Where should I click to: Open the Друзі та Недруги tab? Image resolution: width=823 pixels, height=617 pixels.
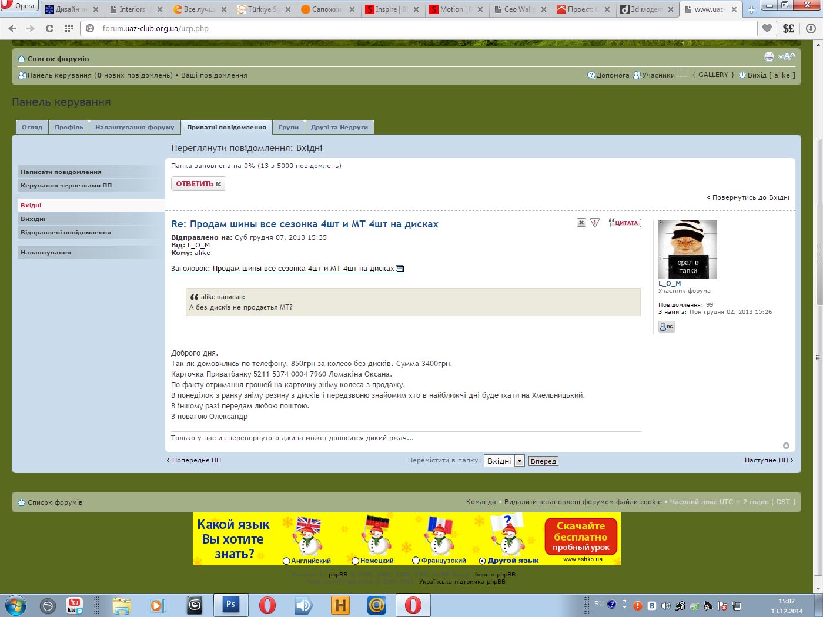(x=339, y=127)
